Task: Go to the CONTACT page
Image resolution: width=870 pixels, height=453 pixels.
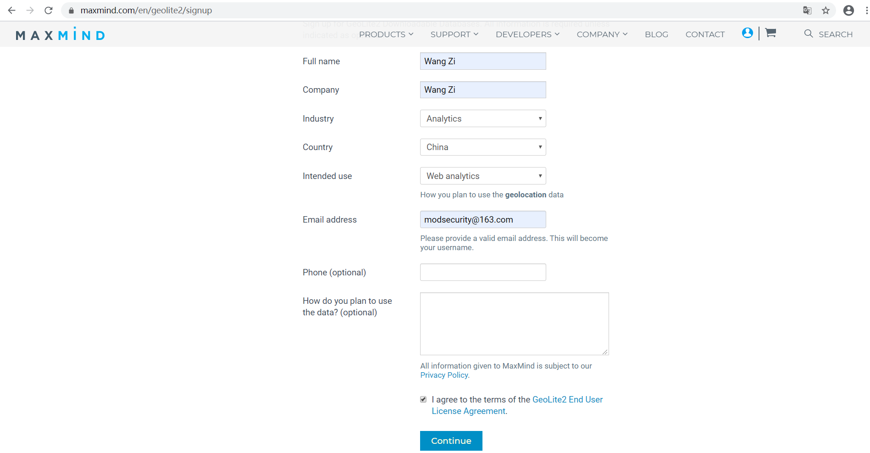Action: 705,34
